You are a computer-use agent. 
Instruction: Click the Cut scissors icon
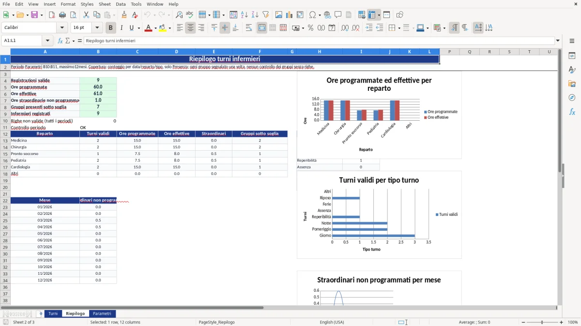[86, 15]
